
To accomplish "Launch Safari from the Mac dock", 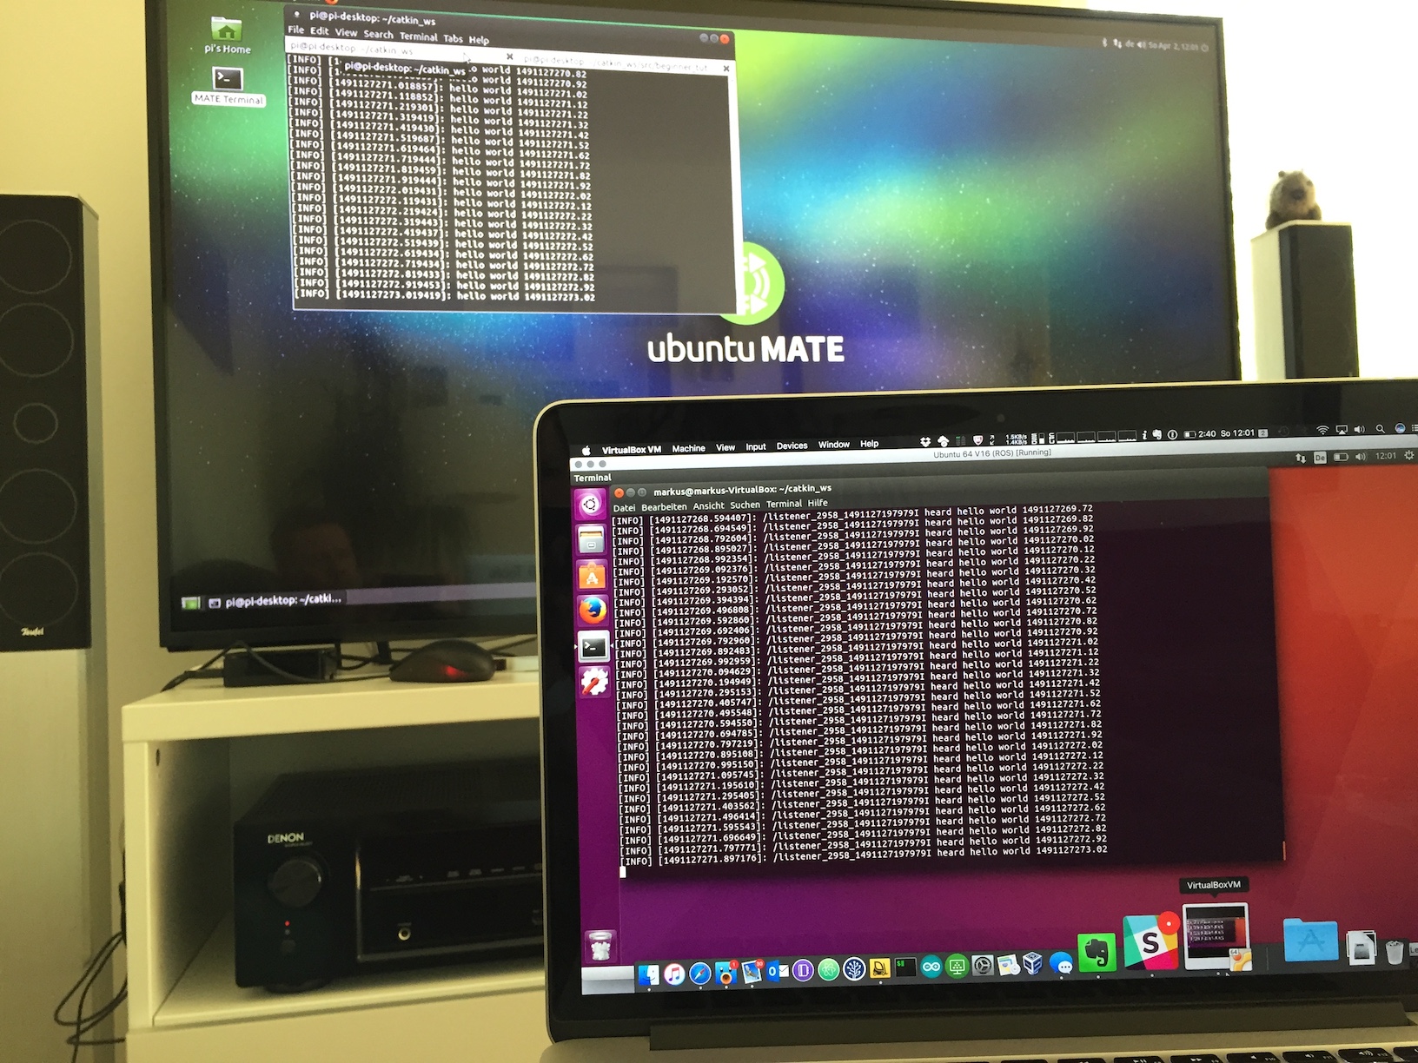I will 699,974.
